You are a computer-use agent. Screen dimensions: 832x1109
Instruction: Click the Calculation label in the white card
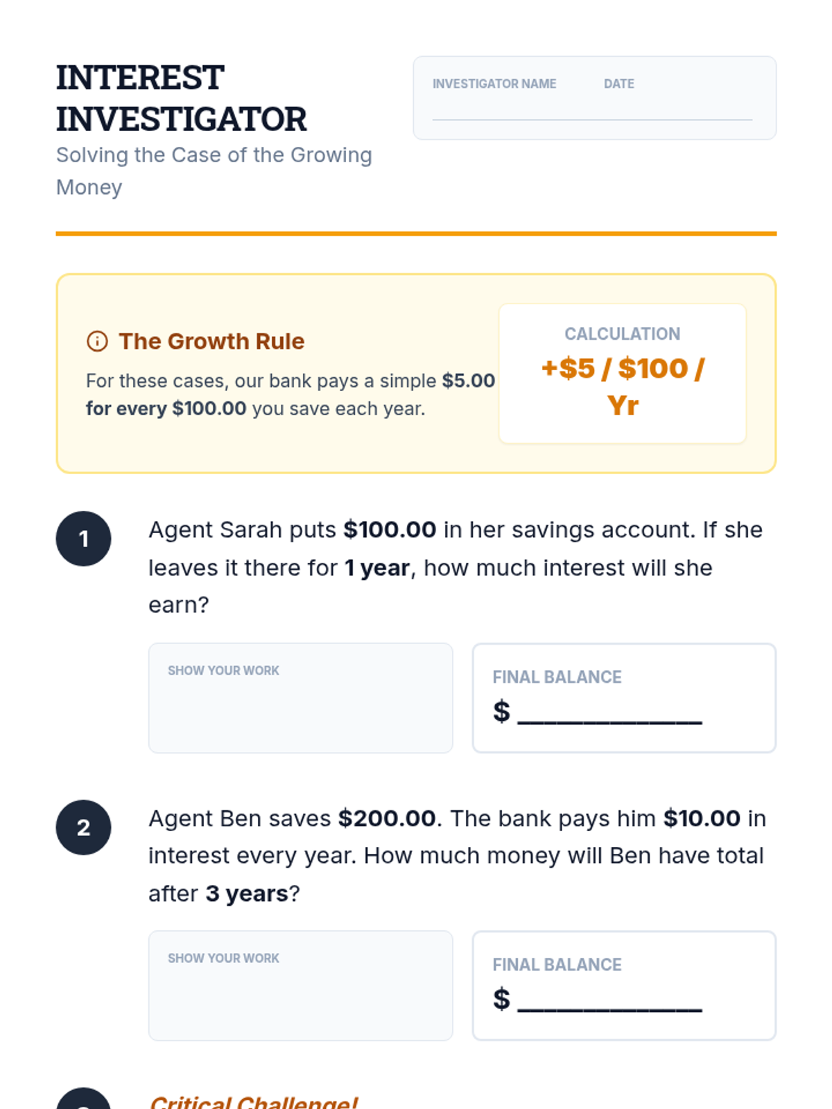622,334
